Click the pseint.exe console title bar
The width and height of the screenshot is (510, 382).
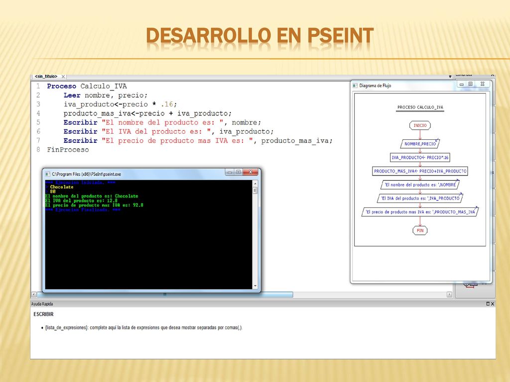(134, 174)
